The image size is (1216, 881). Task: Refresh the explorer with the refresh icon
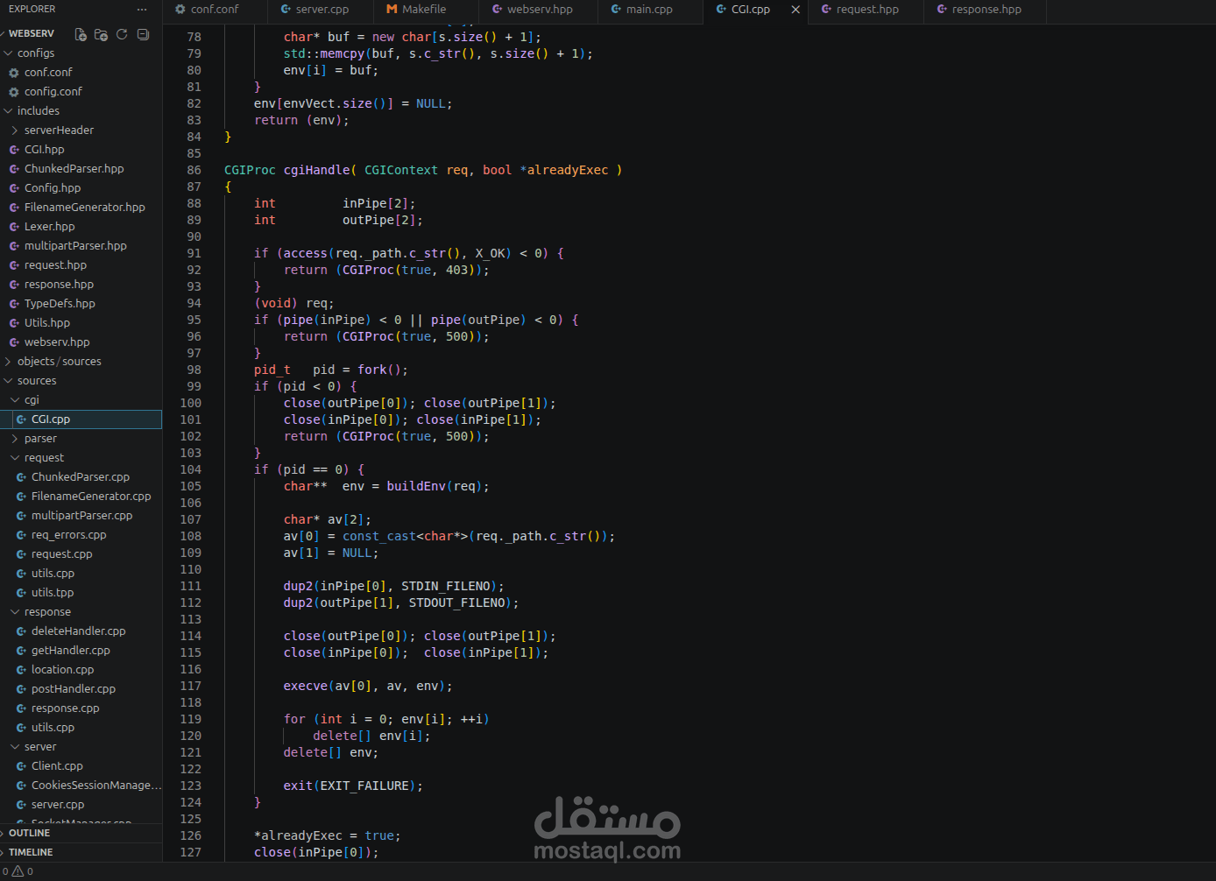[122, 34]
